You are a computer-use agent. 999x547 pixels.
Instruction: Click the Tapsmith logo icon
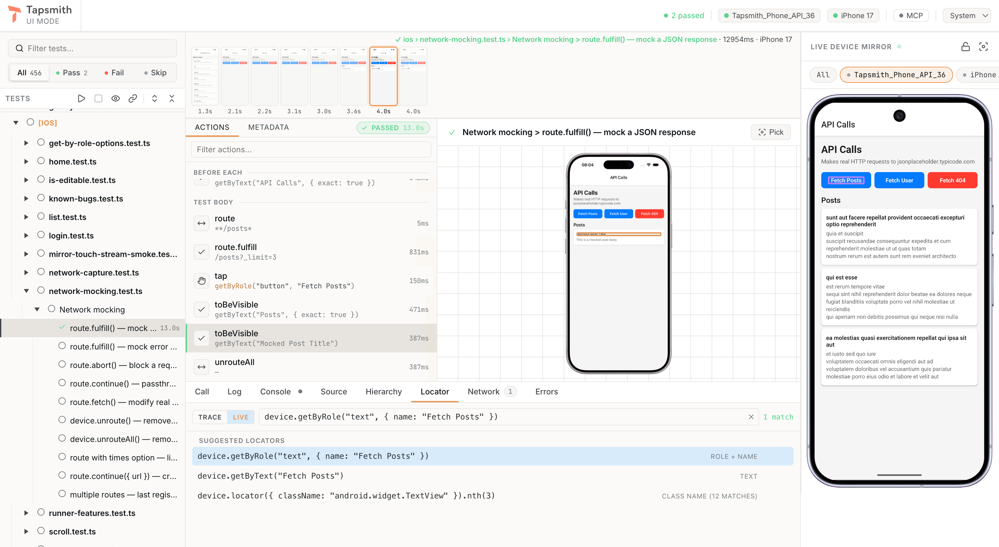14,14
